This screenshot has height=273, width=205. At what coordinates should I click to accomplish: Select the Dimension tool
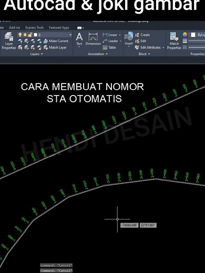coord(93,39)
